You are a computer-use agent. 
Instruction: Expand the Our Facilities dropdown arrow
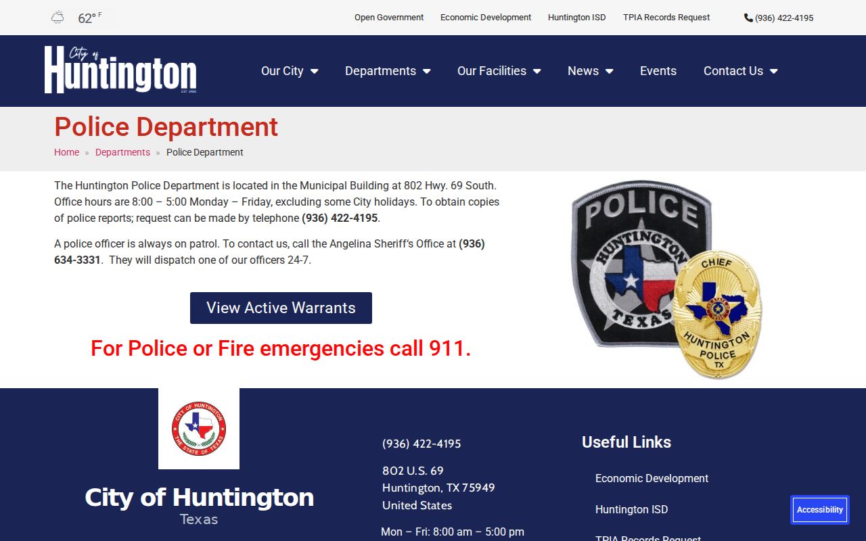tap(537, 71)
